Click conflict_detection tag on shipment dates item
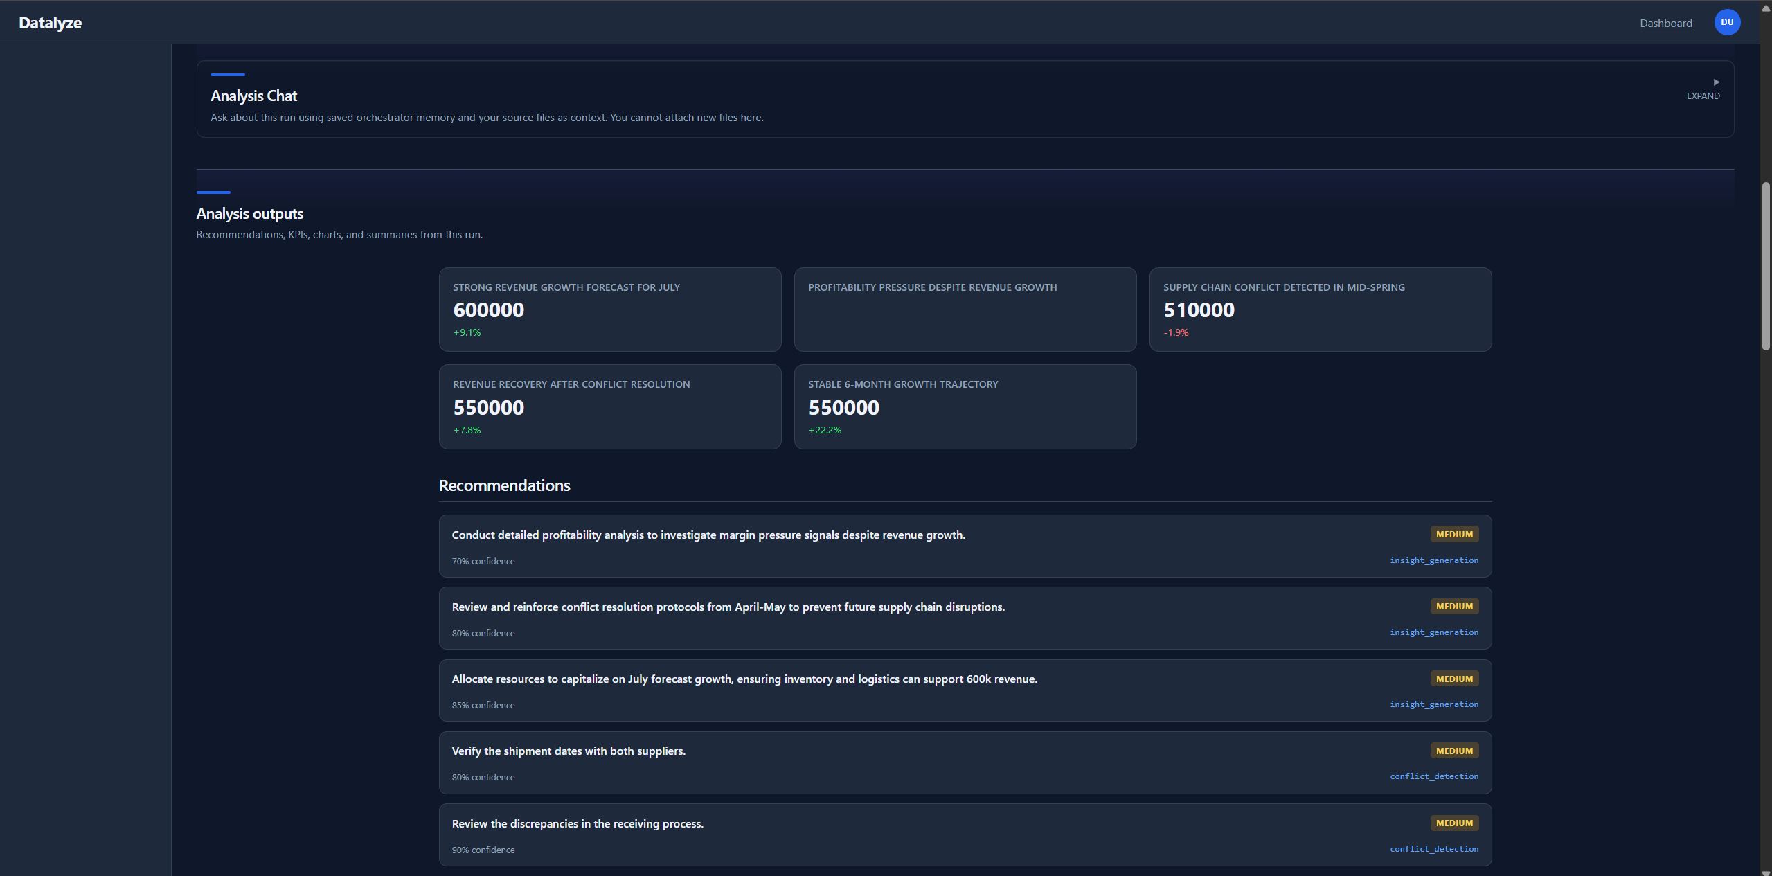The image size is (1772, 876). [x=1433, y=776]
